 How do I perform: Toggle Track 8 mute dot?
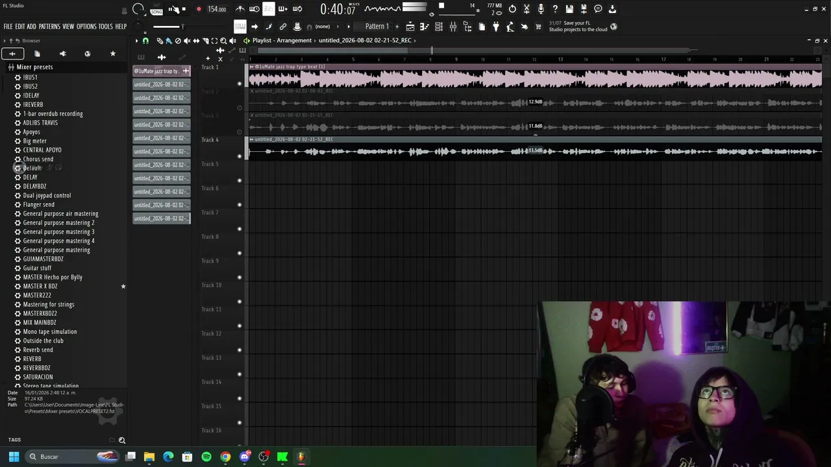240,253
